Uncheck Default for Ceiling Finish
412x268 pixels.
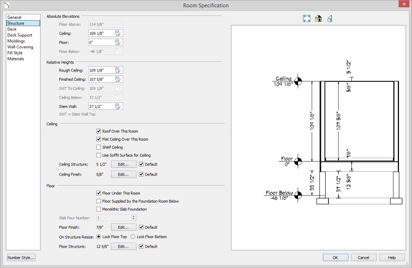click(x=141, y=174)
